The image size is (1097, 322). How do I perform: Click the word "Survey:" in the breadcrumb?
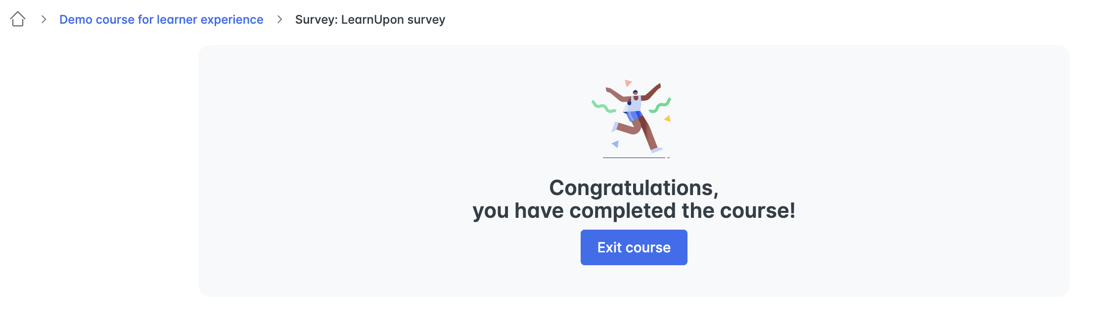click(316, 20)
